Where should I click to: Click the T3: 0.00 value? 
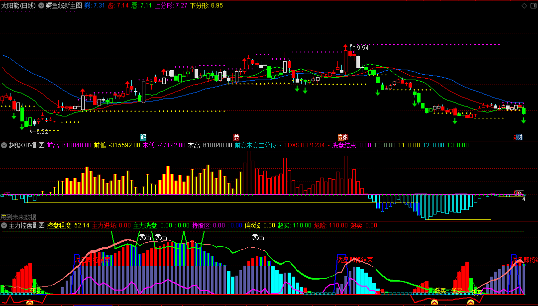pyautogui.click(x=458, y=145)
